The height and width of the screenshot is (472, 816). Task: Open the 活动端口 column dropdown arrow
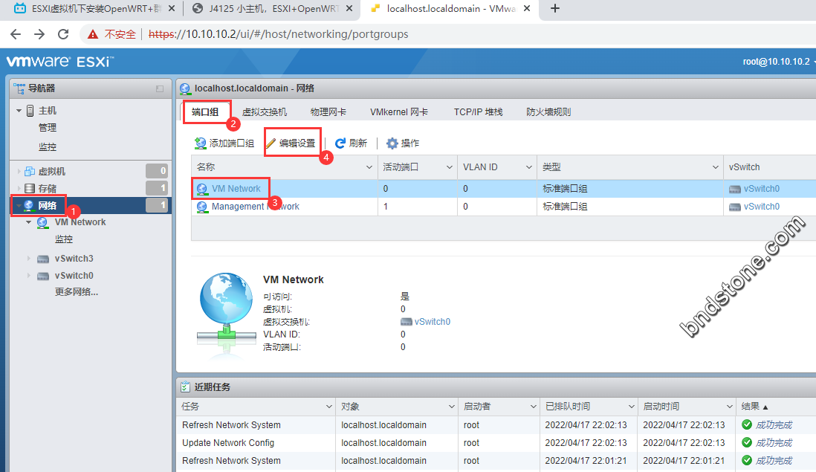pyautogui.click(x=449, y=167)
